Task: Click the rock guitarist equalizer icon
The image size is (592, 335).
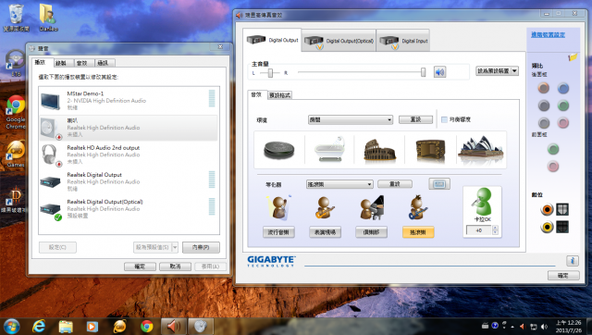Action: pyautogui.click(x=418, y=207)
